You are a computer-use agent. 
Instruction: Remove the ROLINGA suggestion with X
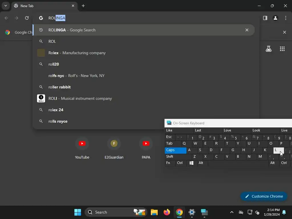(247, 30)
